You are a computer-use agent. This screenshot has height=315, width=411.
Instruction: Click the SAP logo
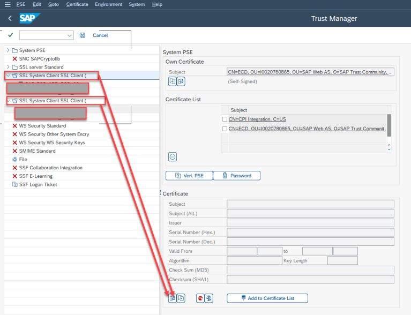click(x=29, y=18)
